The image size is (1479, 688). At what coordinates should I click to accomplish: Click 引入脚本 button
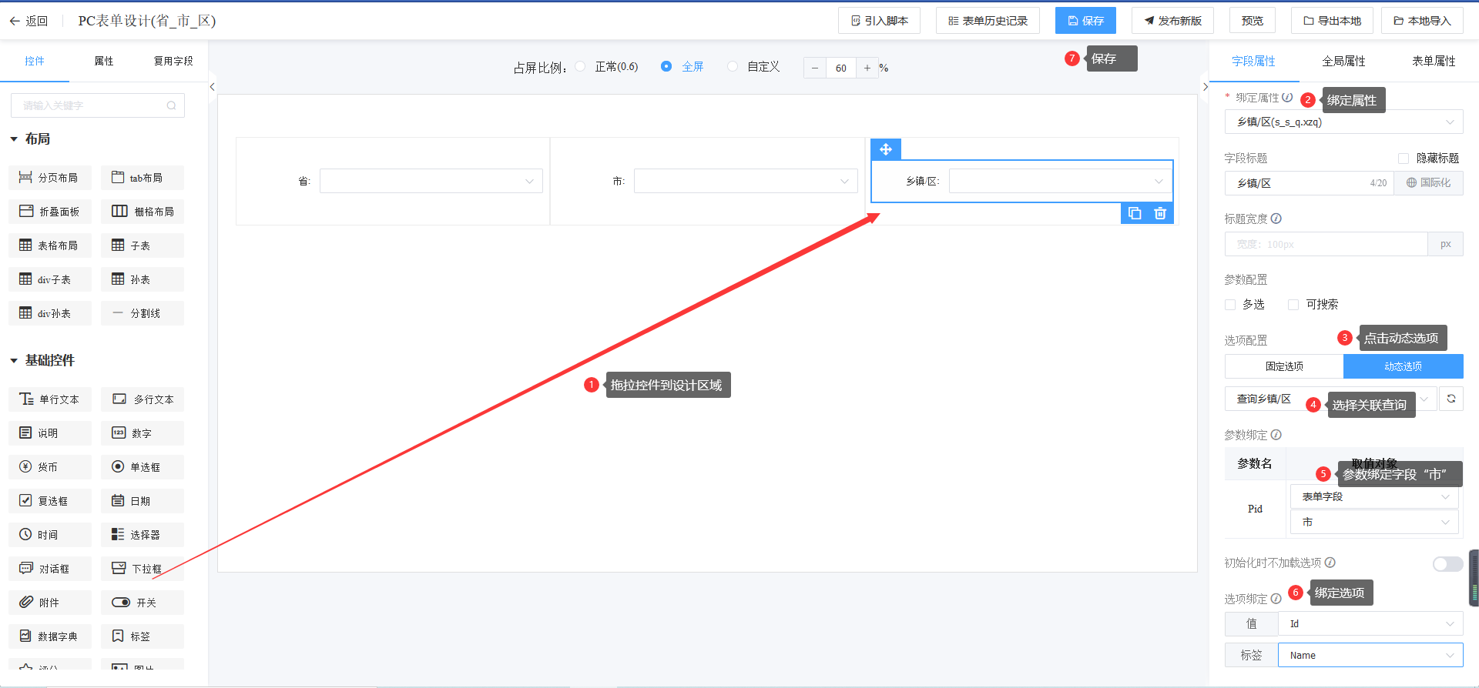[x=879, y=21]
